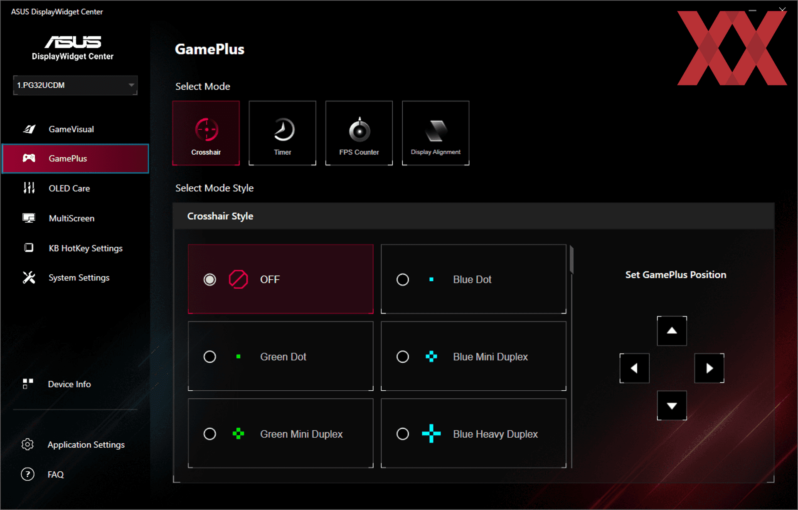Viewport: 798px width, 510px height.
Task: Open the Device Info link
Action: 69,384
